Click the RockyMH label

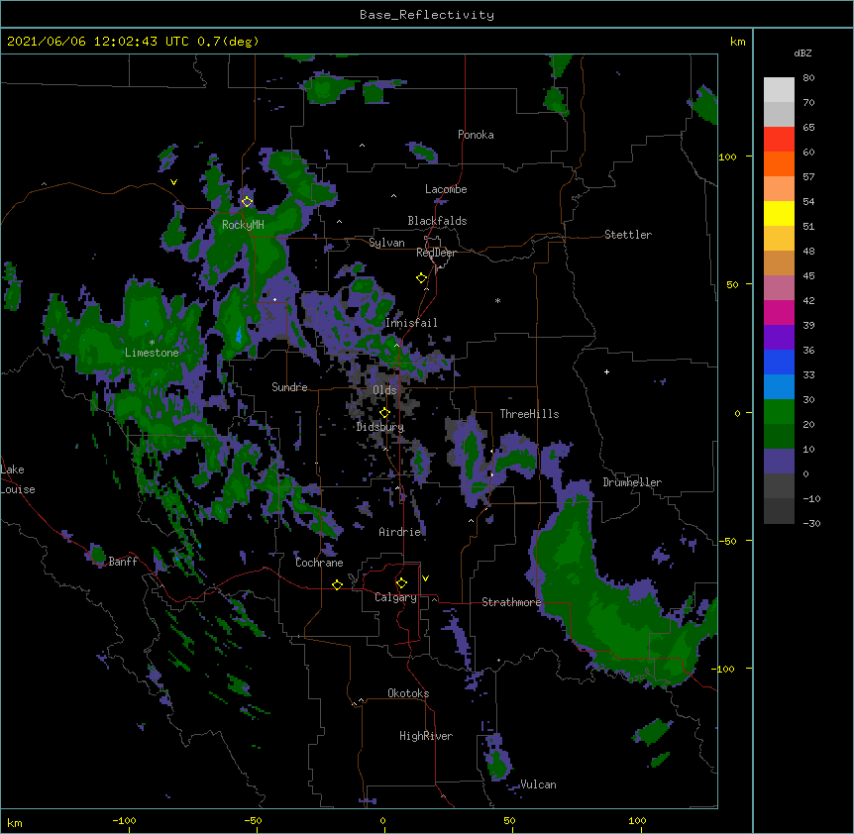[x=243, y=225]
